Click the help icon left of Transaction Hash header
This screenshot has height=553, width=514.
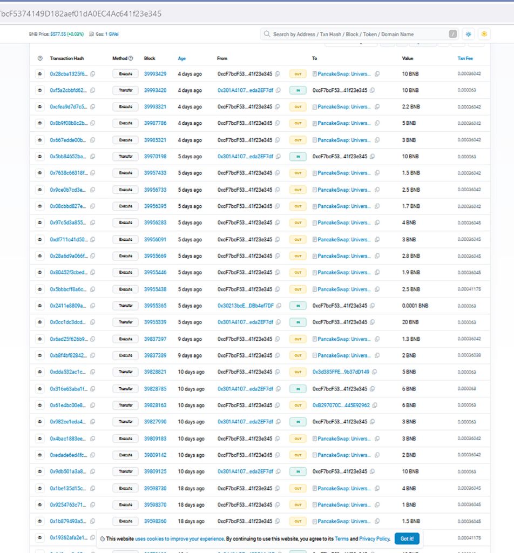pos(40,58)
